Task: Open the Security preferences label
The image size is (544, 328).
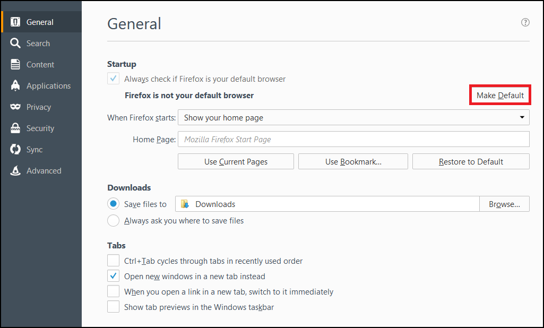Action: point(40,128)
